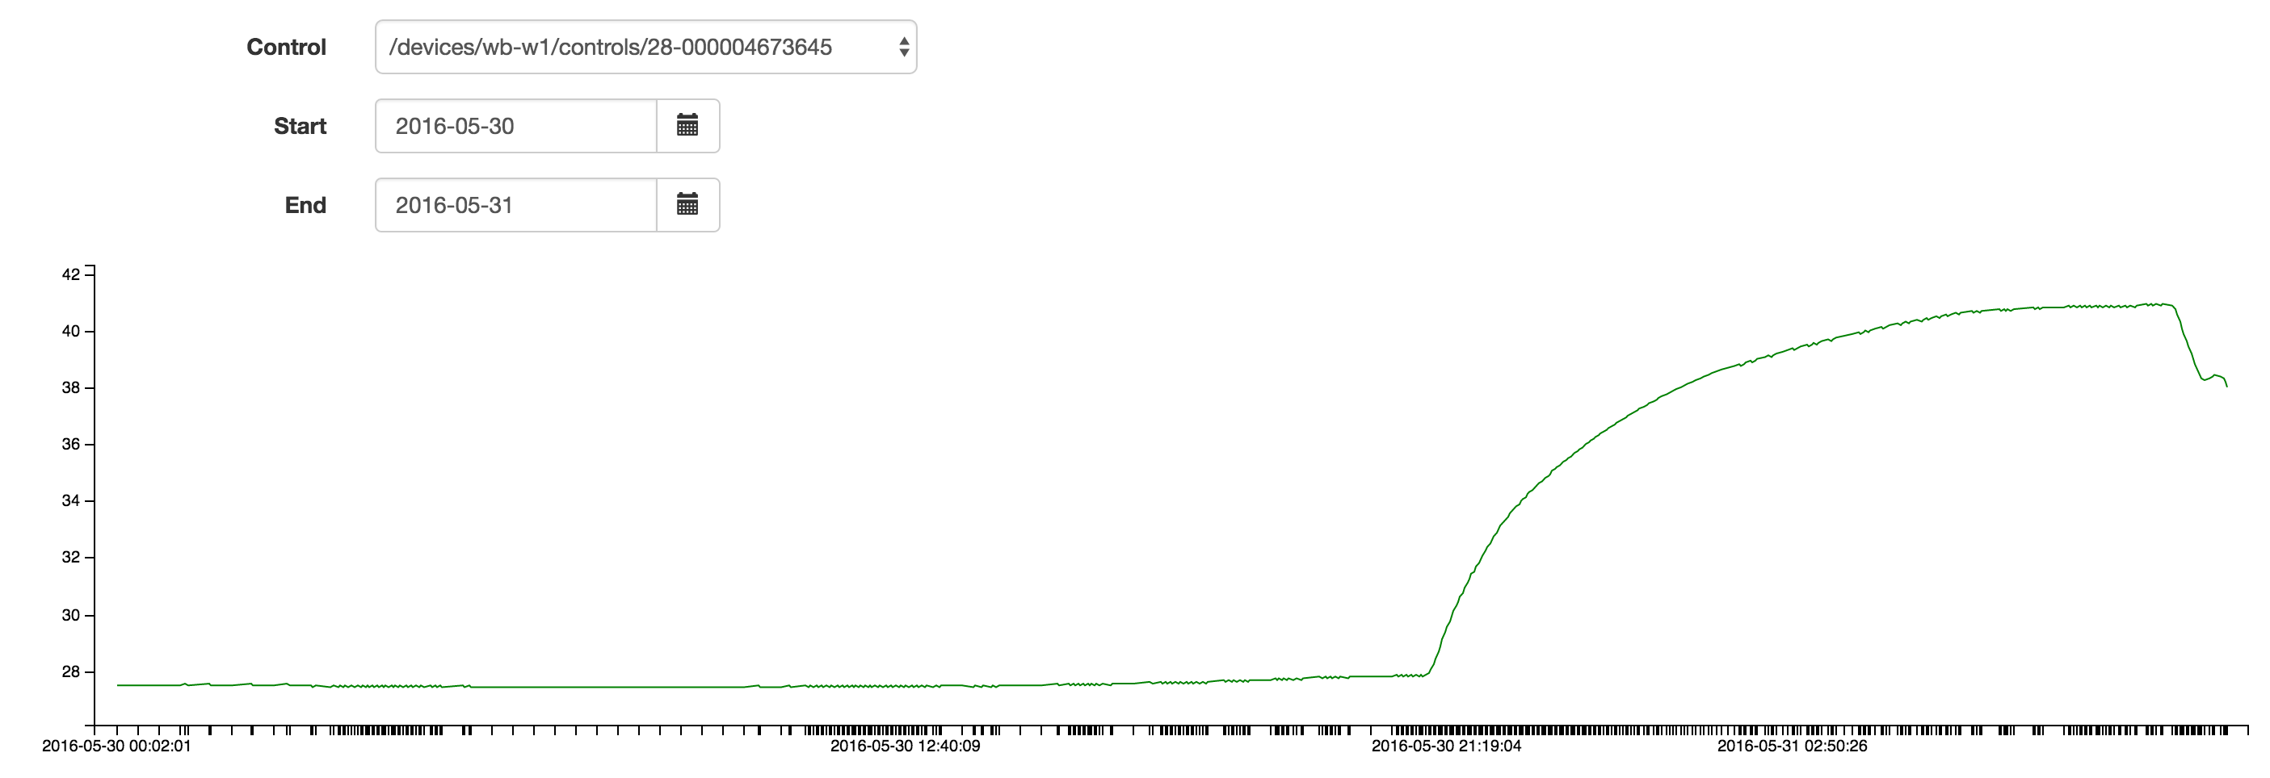Open the Start date calendar picker
Image resolution: width=2270 pixels, height=778 pixels.
(688, 126)
